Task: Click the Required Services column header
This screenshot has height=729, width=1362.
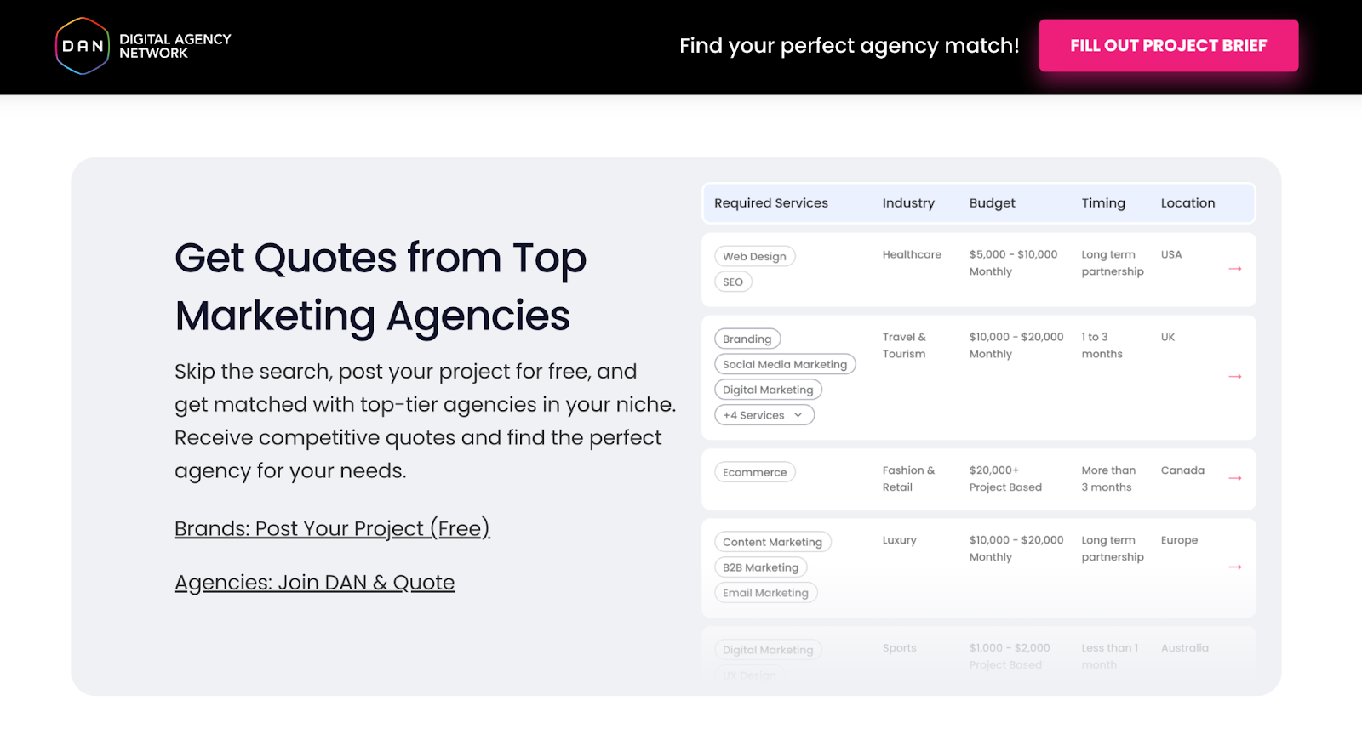Action: (770, 203)
